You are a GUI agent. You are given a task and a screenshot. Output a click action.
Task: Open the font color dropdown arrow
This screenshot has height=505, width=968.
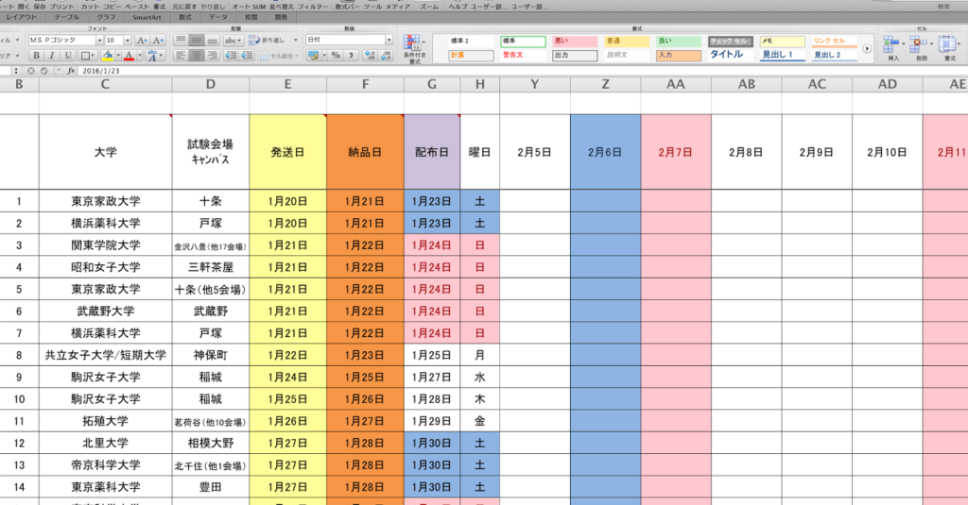pos(140,56)
